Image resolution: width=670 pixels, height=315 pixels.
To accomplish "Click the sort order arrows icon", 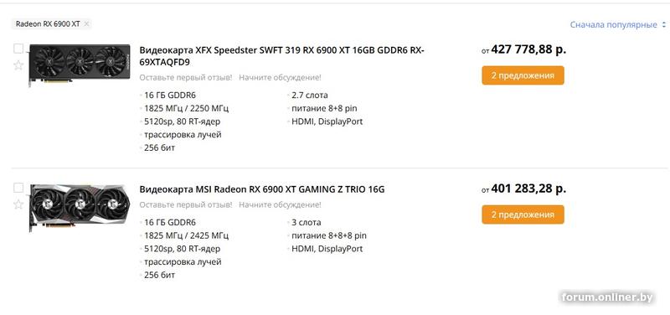I will pos(663,25).
